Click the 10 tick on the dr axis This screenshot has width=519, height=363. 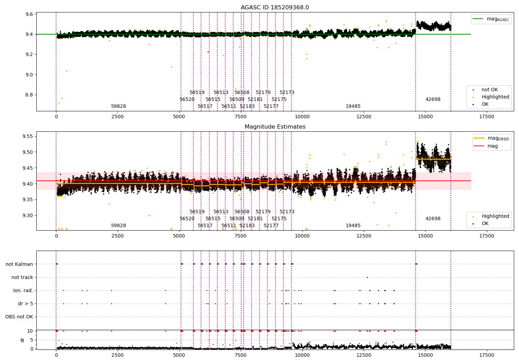pos(30,331)
